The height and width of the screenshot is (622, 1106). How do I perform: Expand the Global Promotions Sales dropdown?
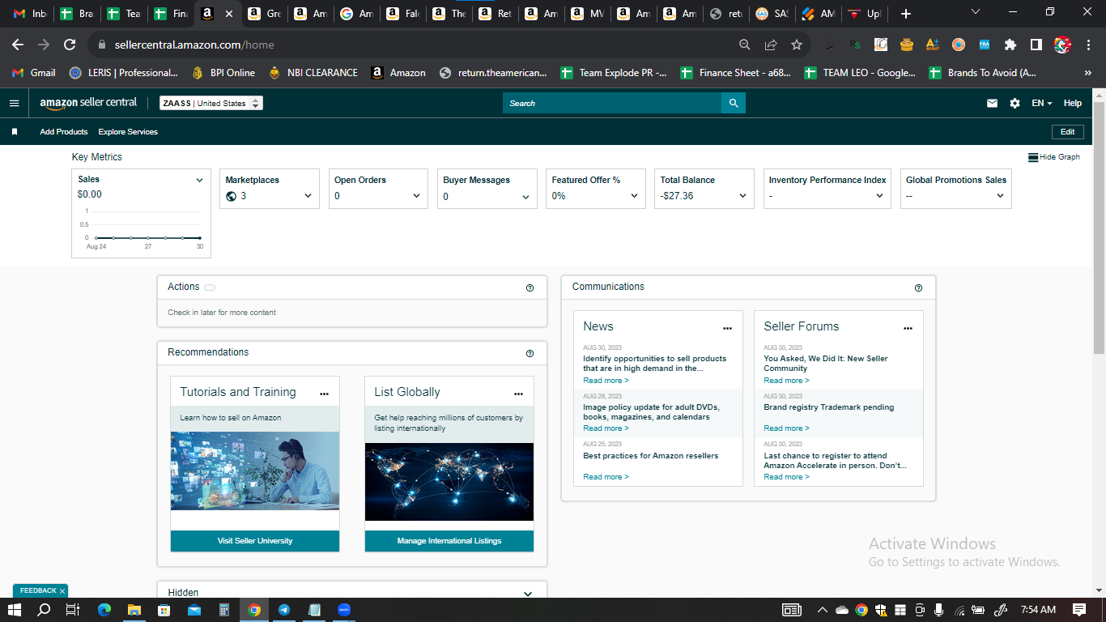click(x=1000, y=196)
